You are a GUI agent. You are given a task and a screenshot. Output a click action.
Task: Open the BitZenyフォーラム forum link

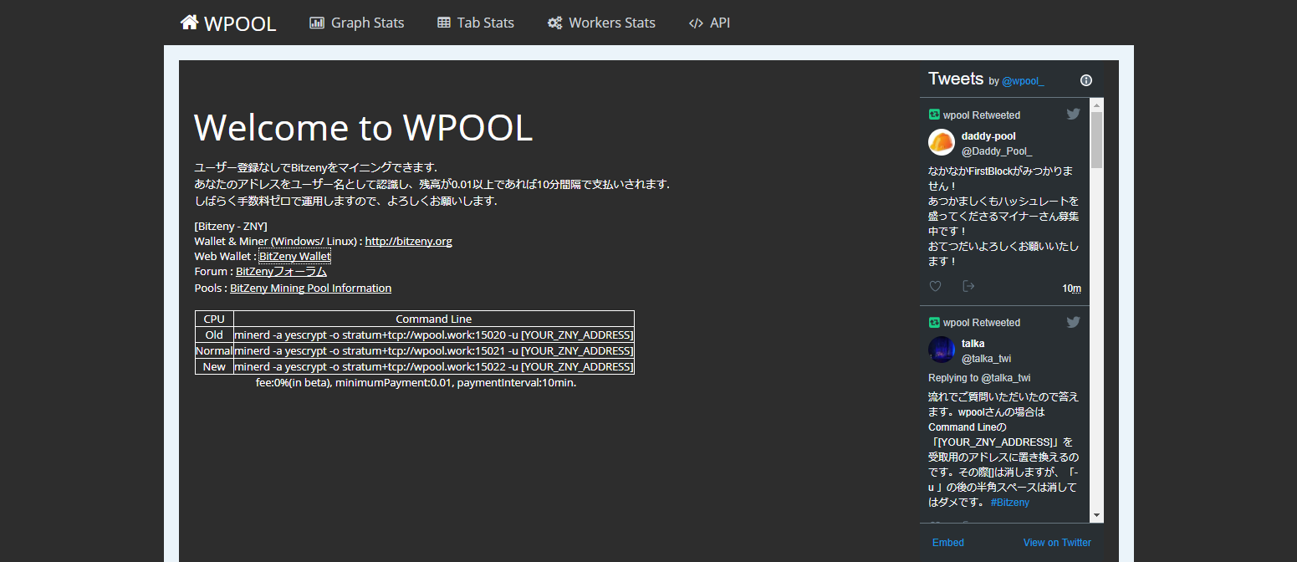281,271
